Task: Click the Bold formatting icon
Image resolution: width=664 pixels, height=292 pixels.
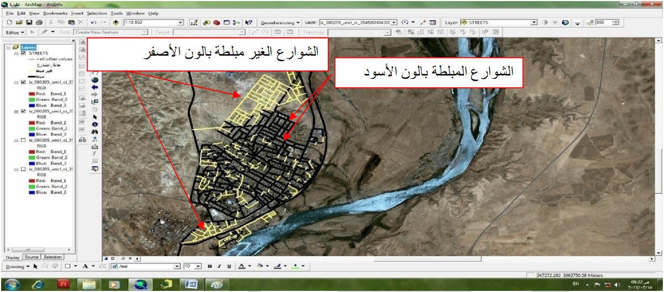Action: [210, 266]
